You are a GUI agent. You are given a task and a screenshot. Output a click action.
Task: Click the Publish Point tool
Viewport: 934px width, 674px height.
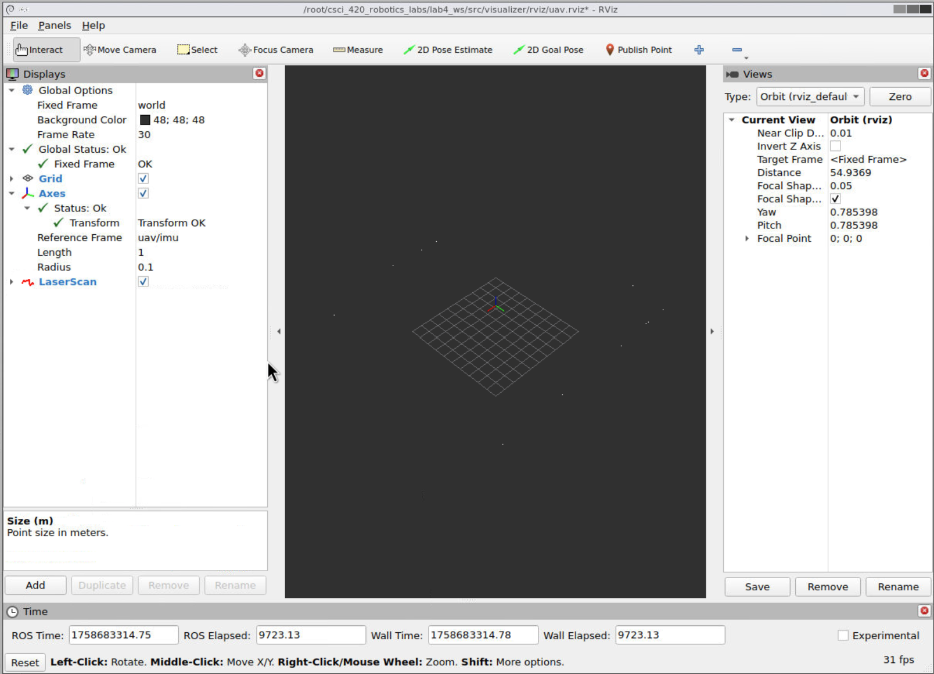tap(638, 50)
